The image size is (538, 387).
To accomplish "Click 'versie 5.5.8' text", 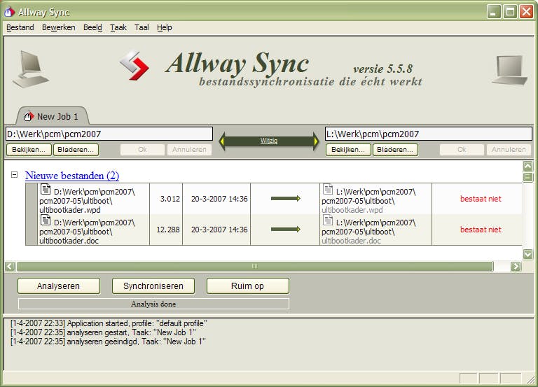I will pos(382,69).
